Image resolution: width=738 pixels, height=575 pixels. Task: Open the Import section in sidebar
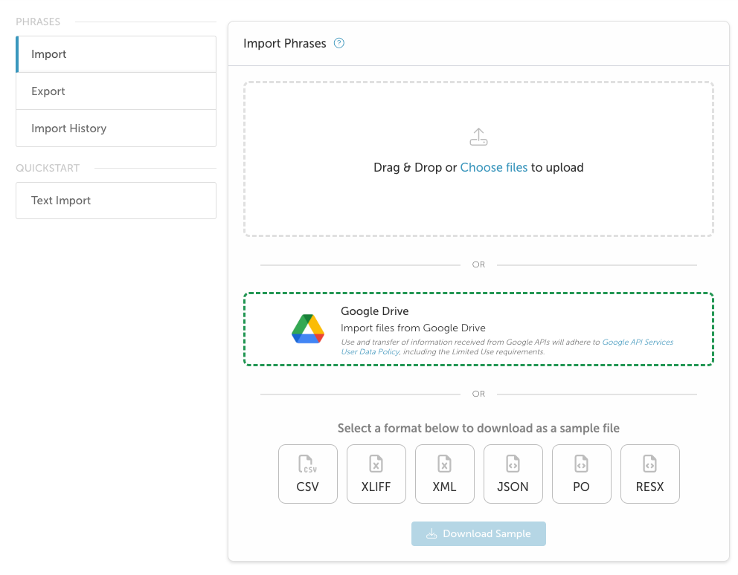(x=116, y=54)
